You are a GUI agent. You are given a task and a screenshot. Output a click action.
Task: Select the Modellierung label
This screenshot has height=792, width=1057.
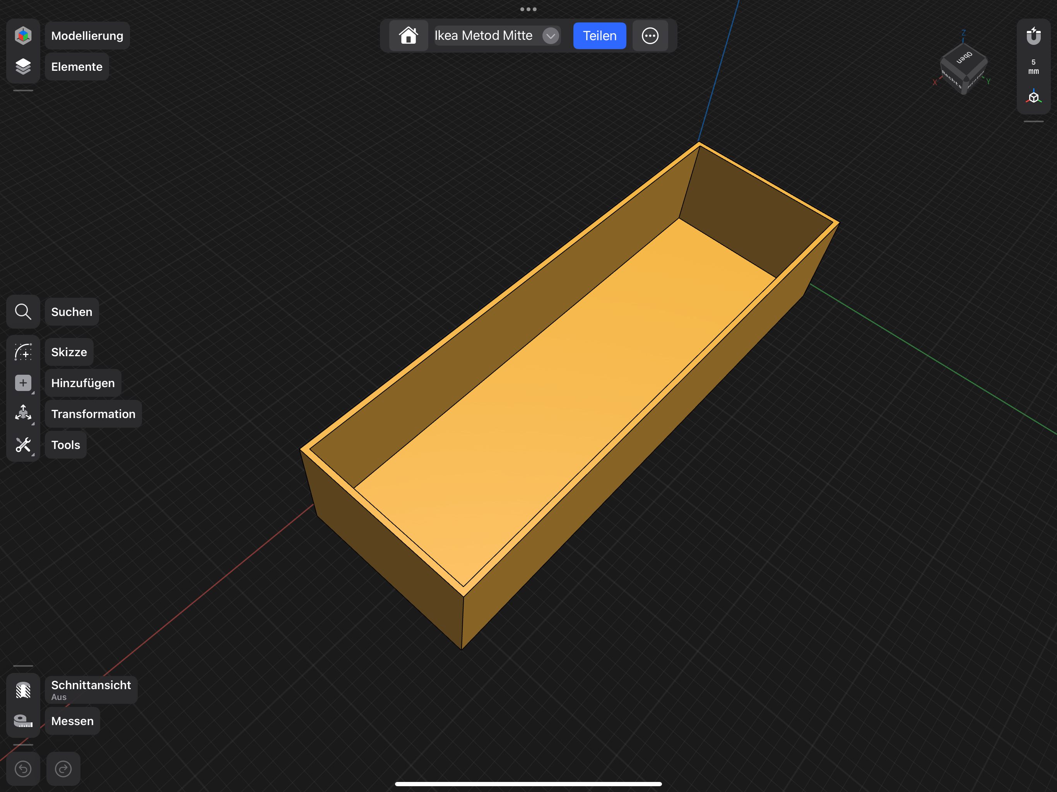click(87, 36)
